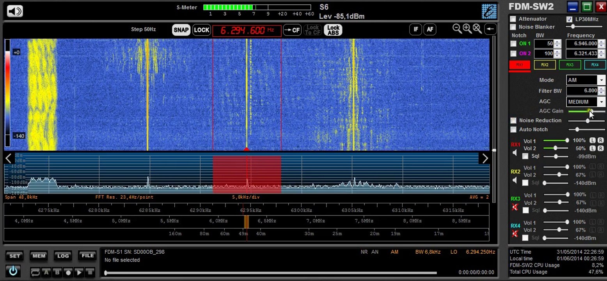The width and height of the screenshot is (607, 281).
Task: Increase Notch 1 frequency 6.946.000 stepper
Action: pos(601,42)
